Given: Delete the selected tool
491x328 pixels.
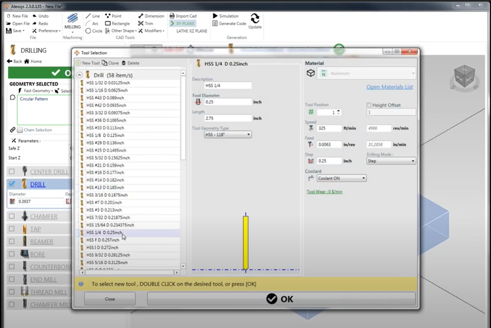Looking at the screenshot, I should click(130, 63).
